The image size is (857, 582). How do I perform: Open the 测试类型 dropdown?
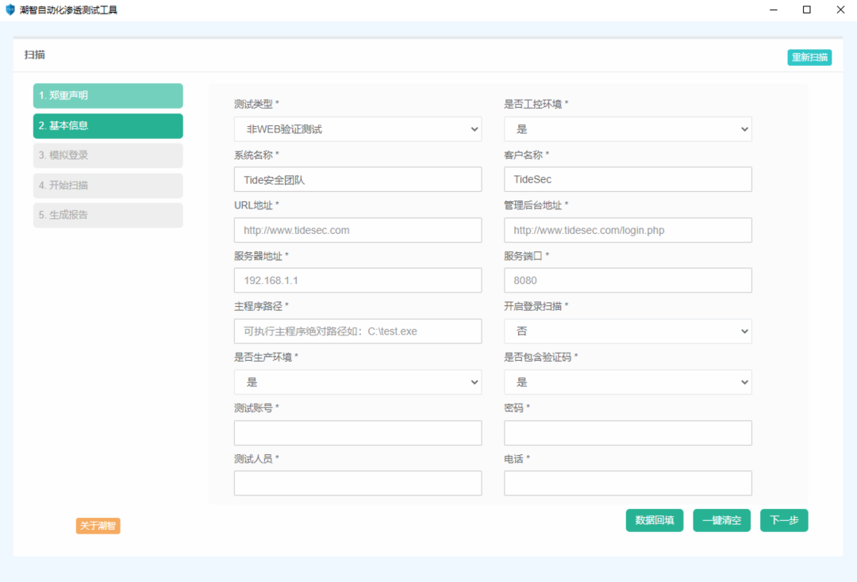click(357, 129)
